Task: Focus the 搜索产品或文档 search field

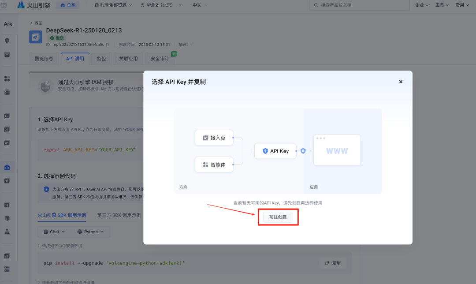Action: (360, 5)
